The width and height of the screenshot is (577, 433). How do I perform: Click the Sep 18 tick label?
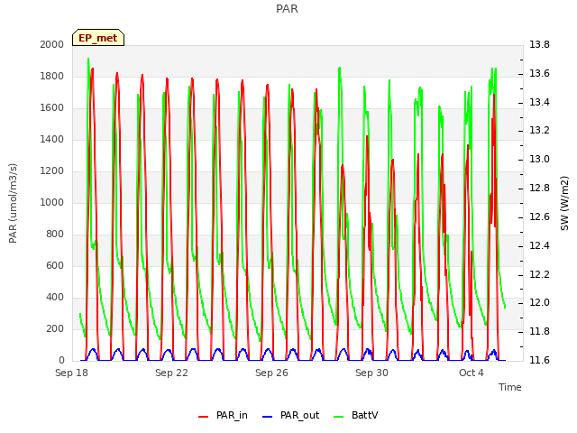[71, 373]
